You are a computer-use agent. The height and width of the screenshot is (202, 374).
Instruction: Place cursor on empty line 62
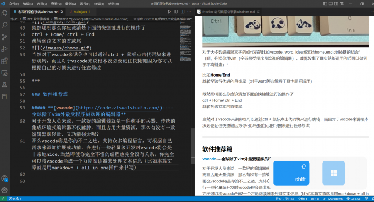coord(105,174)
